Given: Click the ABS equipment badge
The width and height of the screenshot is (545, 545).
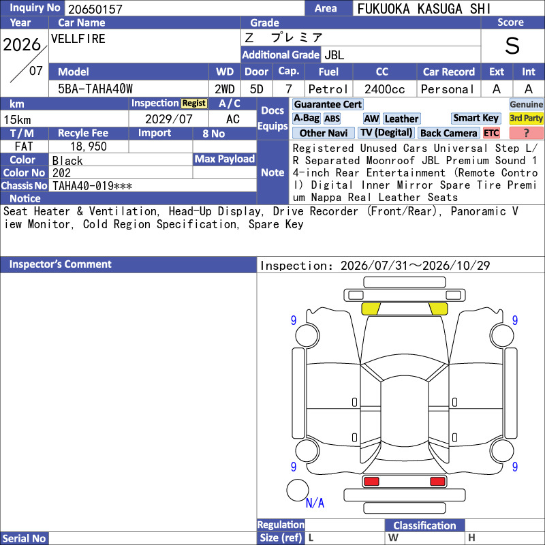Looking at the screenshot, I should click(x=332, y=119).
